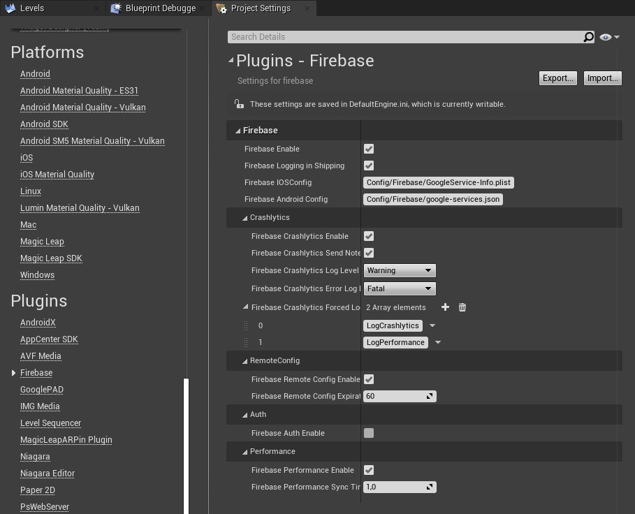Click the left panel vertical scrollbar
635x514 pixels.
click(186, 446)
